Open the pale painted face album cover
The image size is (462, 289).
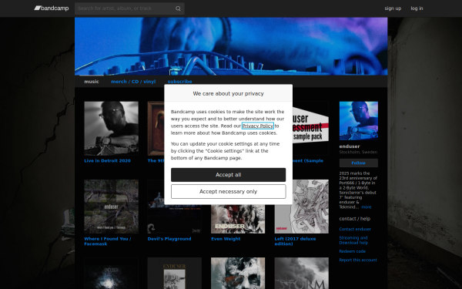238,274
